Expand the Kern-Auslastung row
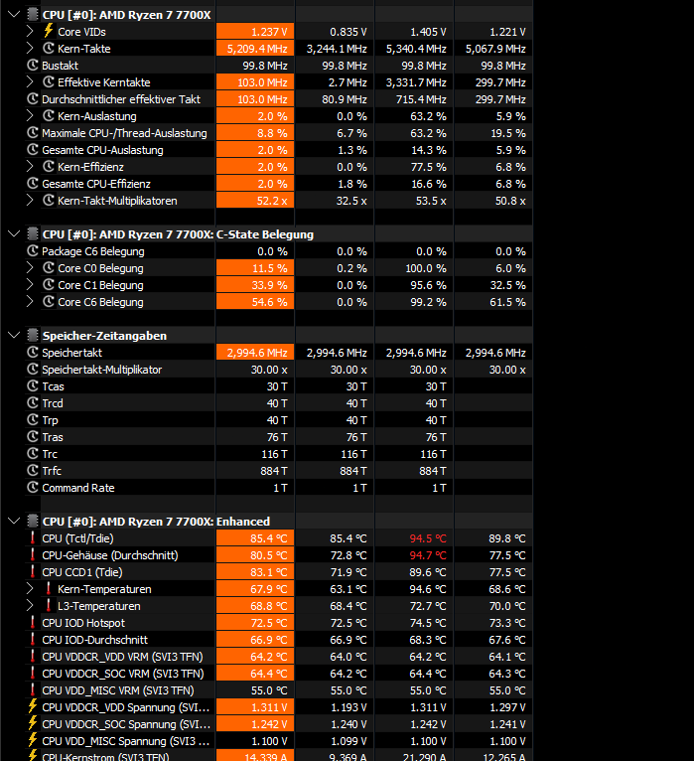694x761 pixels. tap(30, 116)
